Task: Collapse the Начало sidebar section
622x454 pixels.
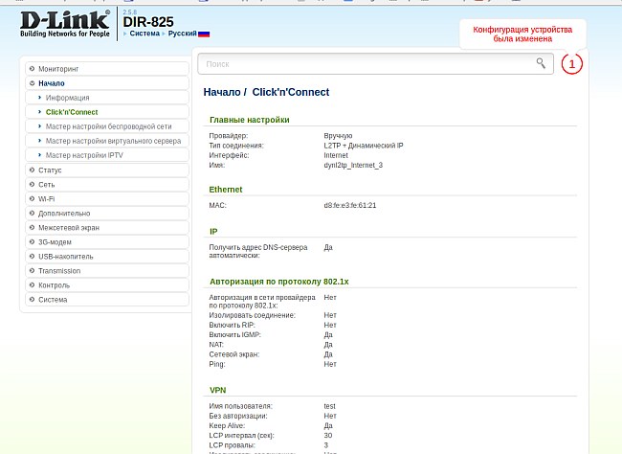Action: pyautogui.click(x=52, y=83)
